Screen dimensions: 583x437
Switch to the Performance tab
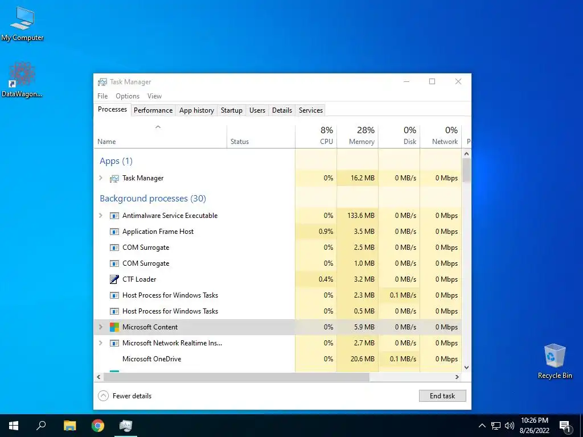(x=153, y=110)
